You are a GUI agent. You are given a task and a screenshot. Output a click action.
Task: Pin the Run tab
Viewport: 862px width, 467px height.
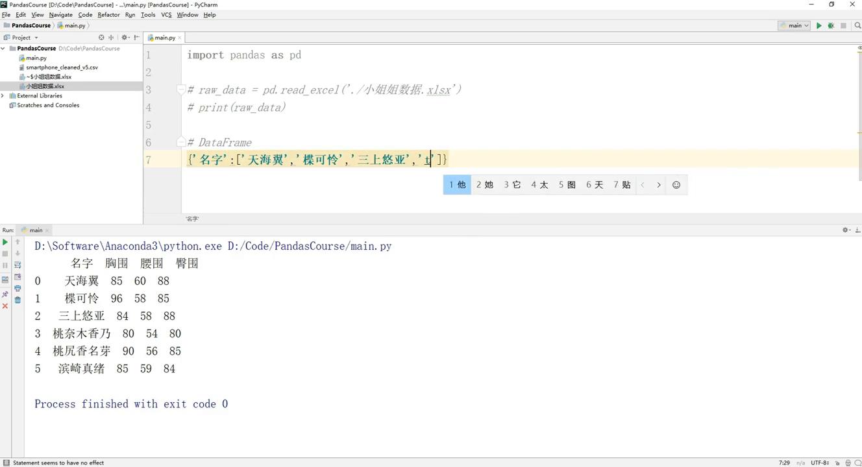[5, 294]
